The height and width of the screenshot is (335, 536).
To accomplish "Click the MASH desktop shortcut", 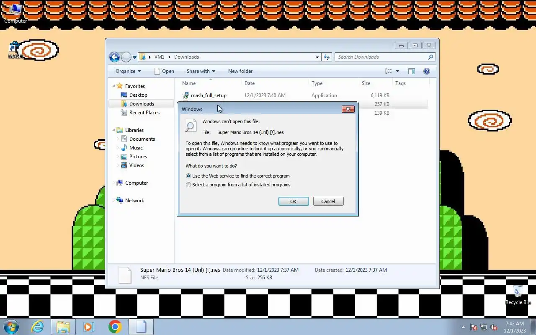I will point(15,50).
